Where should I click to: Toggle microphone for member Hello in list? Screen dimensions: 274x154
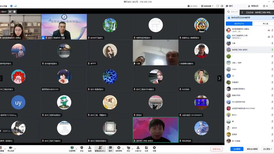click(x=272, y=69)
